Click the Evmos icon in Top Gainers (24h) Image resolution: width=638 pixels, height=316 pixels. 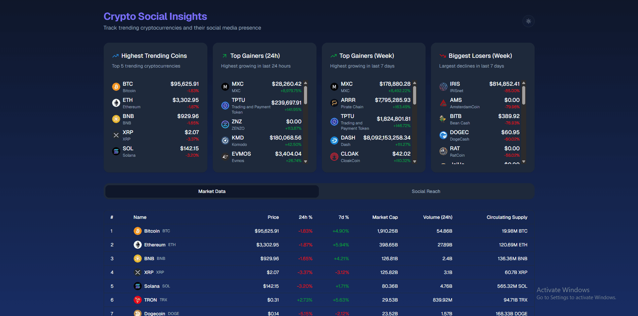coord(225,157)
